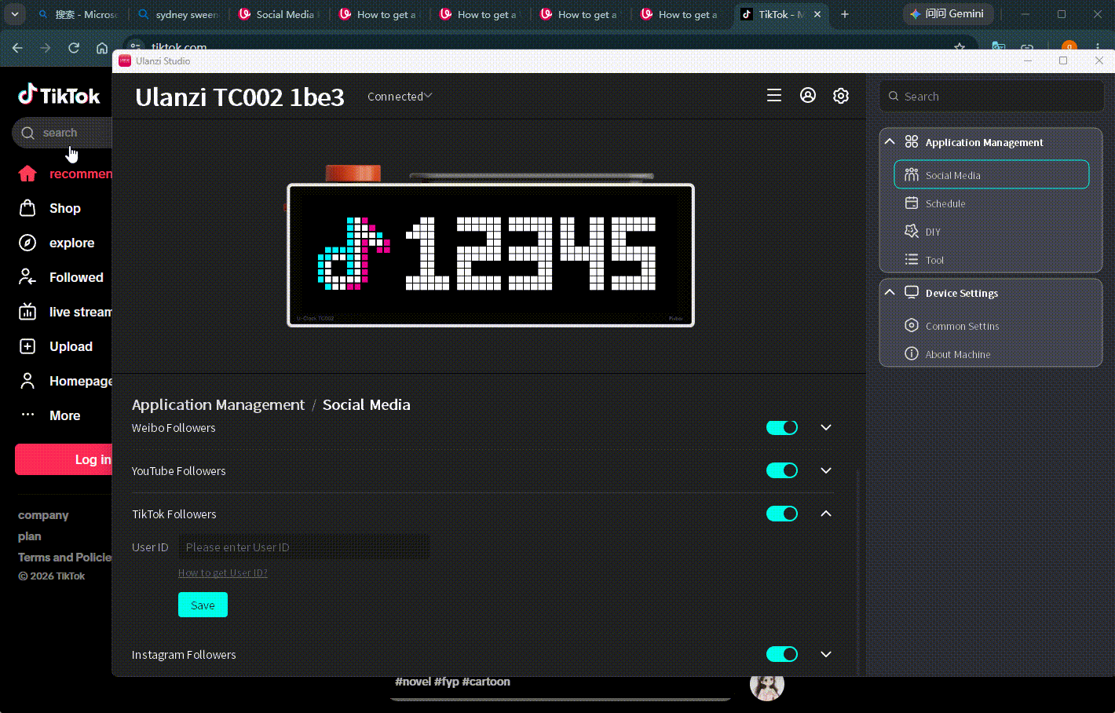Toggle the YouTube Followers switch
1115x713 pixels.
(782, 470)
